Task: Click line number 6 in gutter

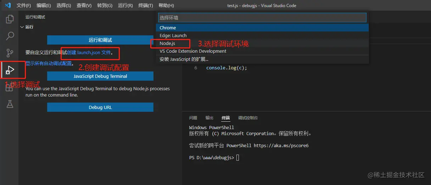Action: [196, 68]
